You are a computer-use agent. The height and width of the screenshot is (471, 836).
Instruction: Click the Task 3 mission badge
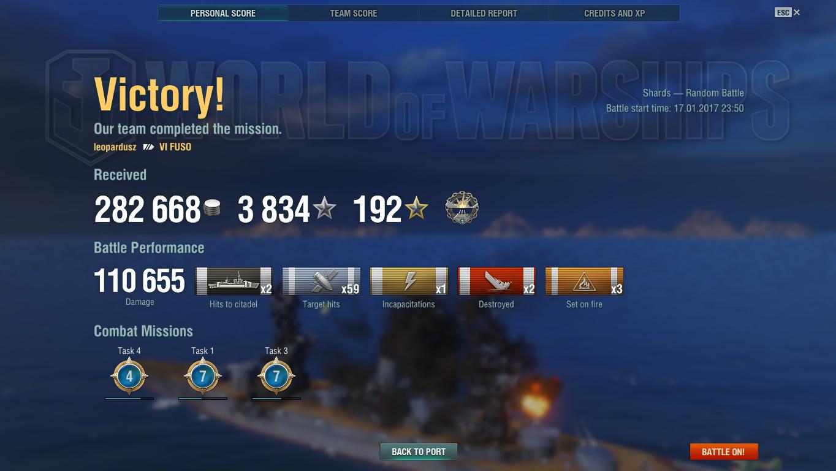tap(276, 376)
